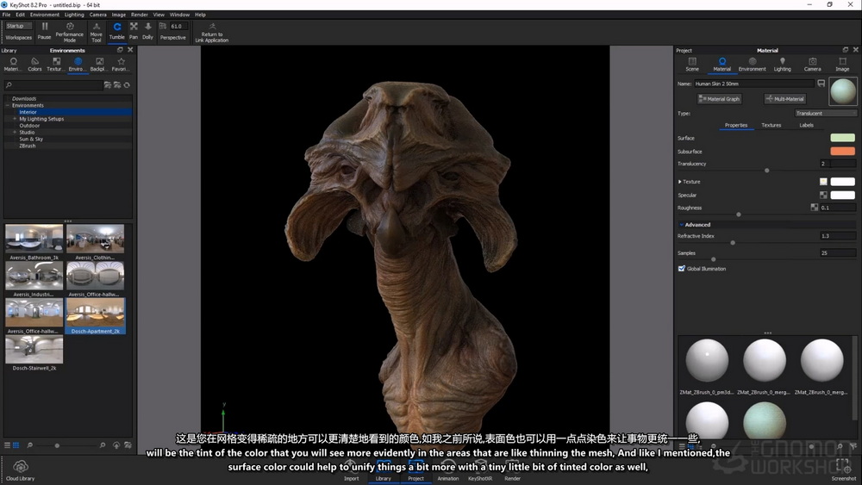
Task: Click the Multi-Material button
Action: coord(784,99)
